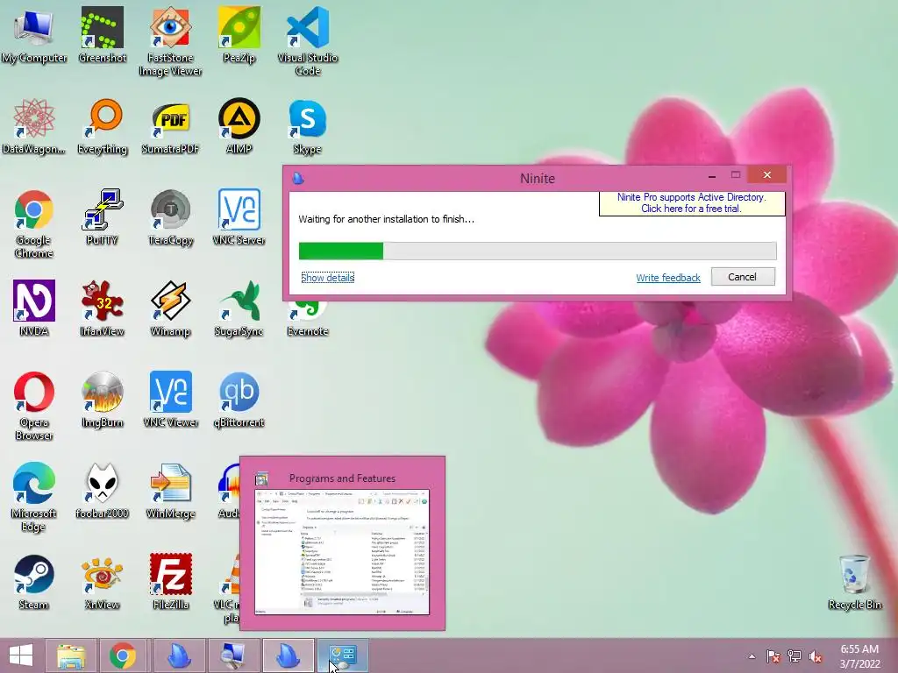This screenshot has width=898, height=673.
Task: Click the network tray icon
Action: point(794,656)
